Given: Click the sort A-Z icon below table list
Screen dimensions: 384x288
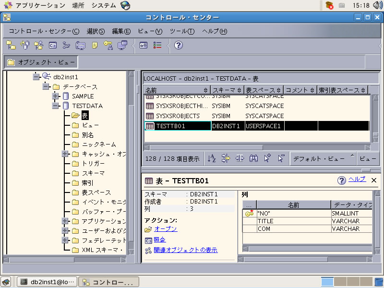Looking at the screenshot, I should pyautogui.click(x=212, y=158).
